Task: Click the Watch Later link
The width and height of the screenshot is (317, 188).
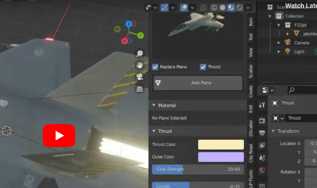Action: point(301,6)
